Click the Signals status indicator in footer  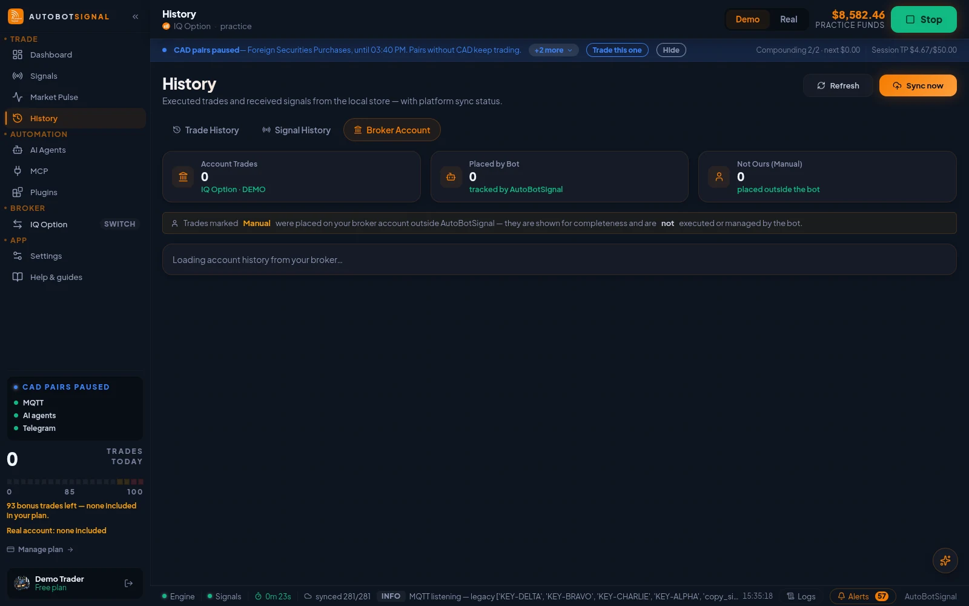click(224, 596)
